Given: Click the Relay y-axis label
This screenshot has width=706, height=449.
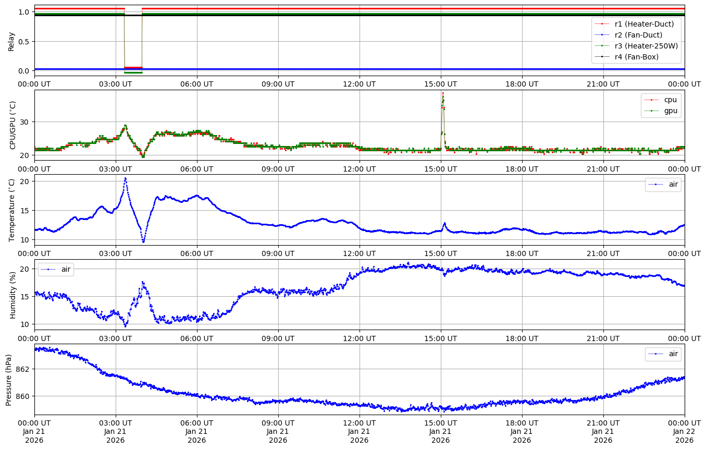Looking at the screenshot, I should tap(11, 41).
